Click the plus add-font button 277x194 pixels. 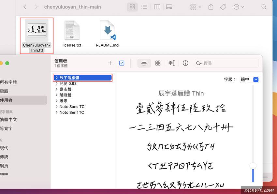tap(110, 63)
